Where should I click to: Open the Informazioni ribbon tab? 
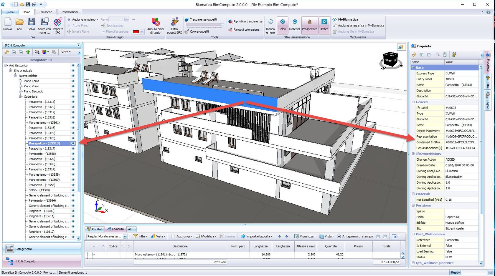pos(70,12)
